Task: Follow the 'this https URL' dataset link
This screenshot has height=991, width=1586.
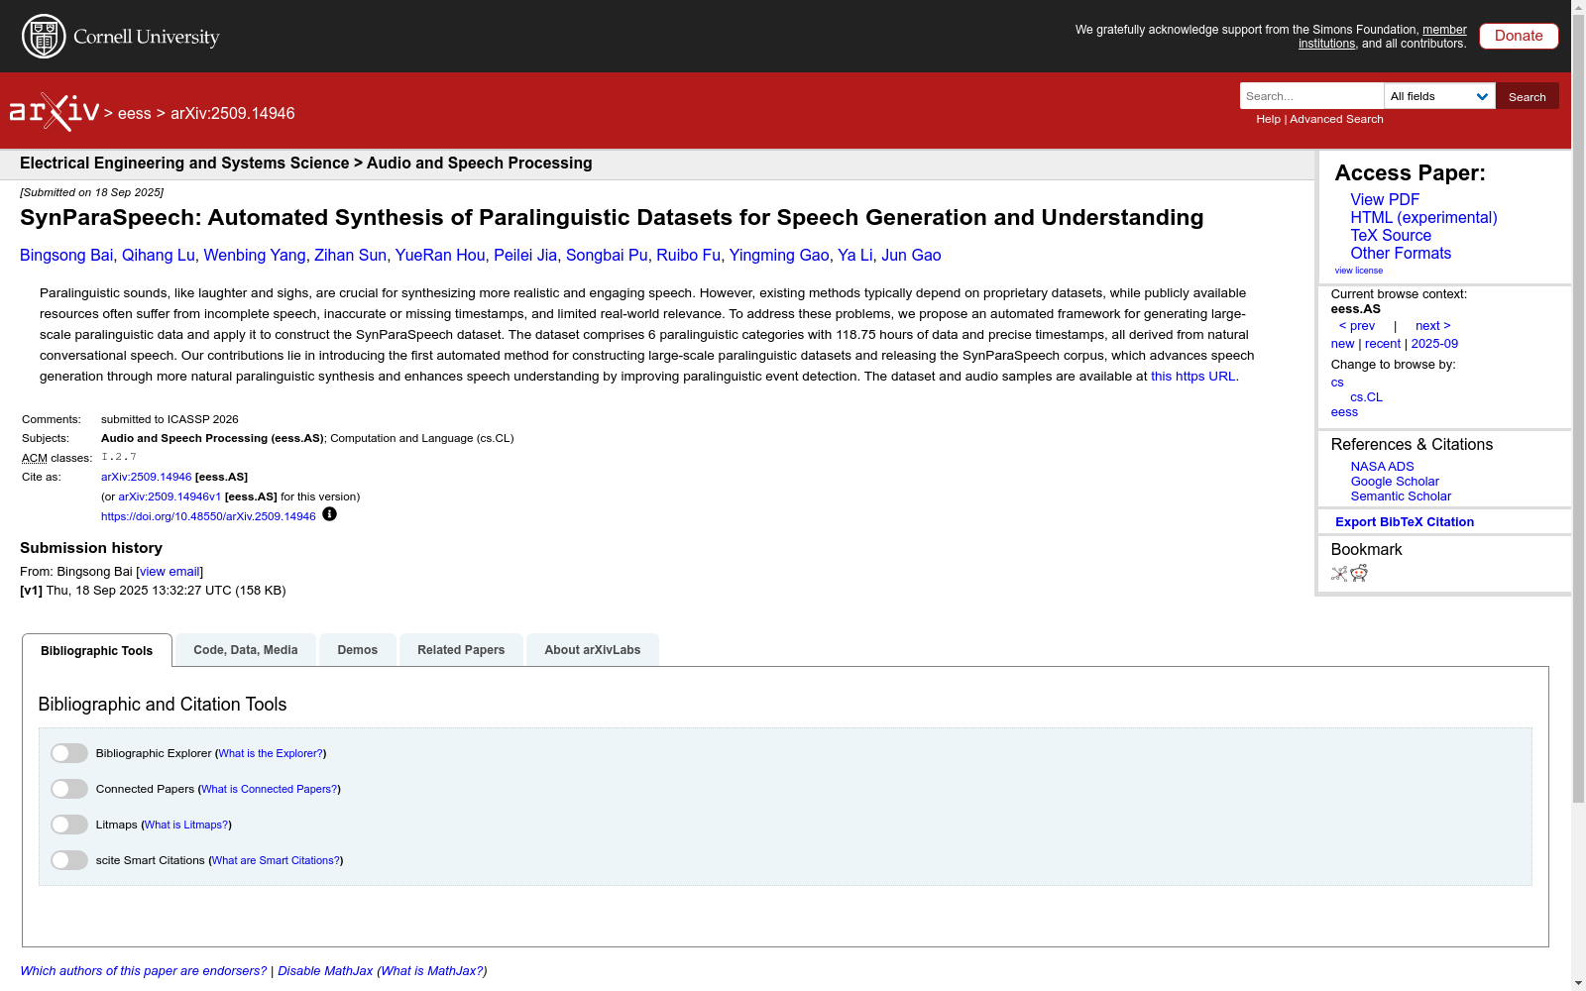Action: (x=1192, y=377)
